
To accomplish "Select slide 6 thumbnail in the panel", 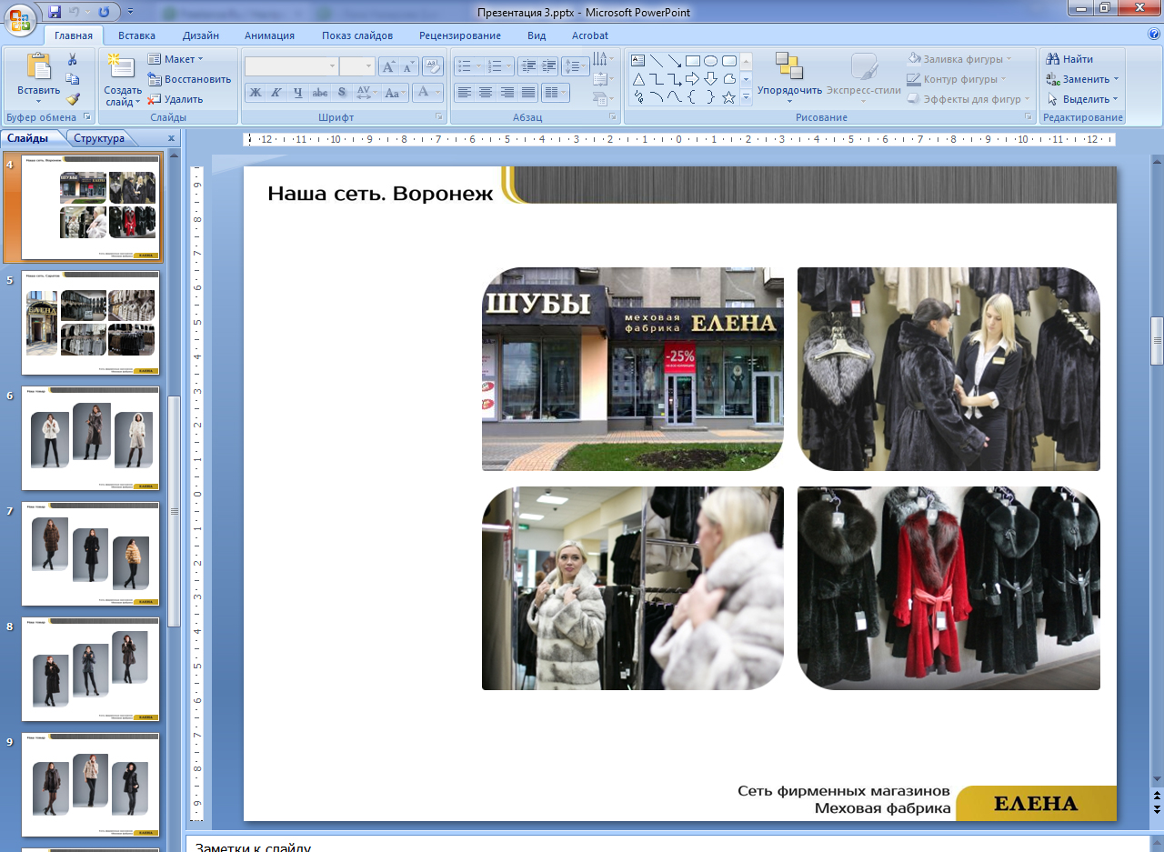I will (90, 438).
